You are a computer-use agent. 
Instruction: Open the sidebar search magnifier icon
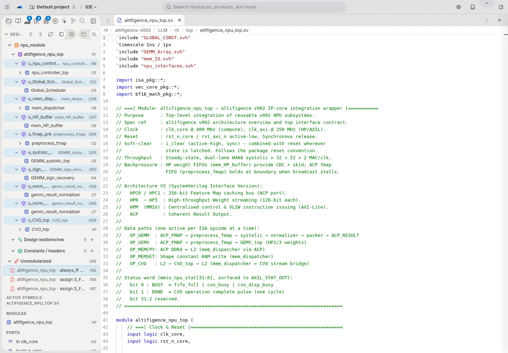(x=82, y=21)
